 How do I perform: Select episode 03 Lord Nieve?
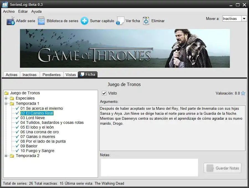click(x=33, y=118)
